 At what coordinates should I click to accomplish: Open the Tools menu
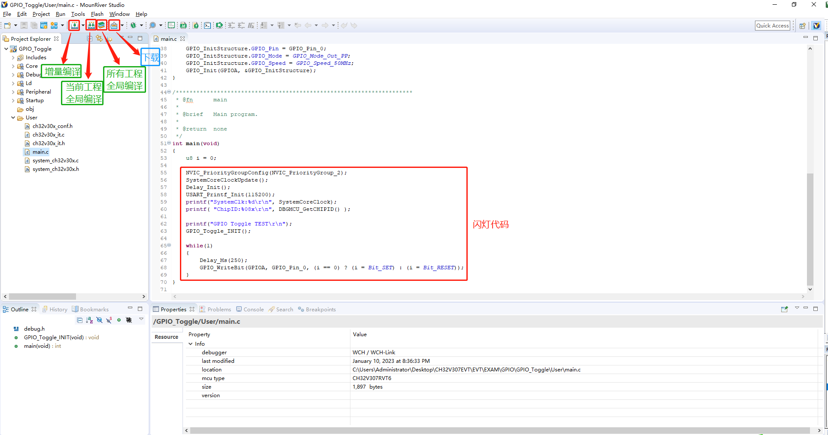78,14
